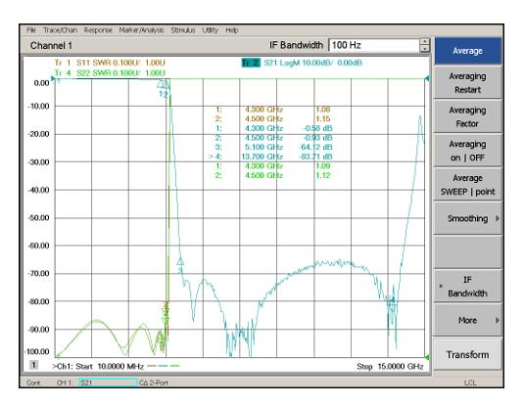Open the Utility menu
This screenshot has height=405, width=524.
click(x=211, y=30)
